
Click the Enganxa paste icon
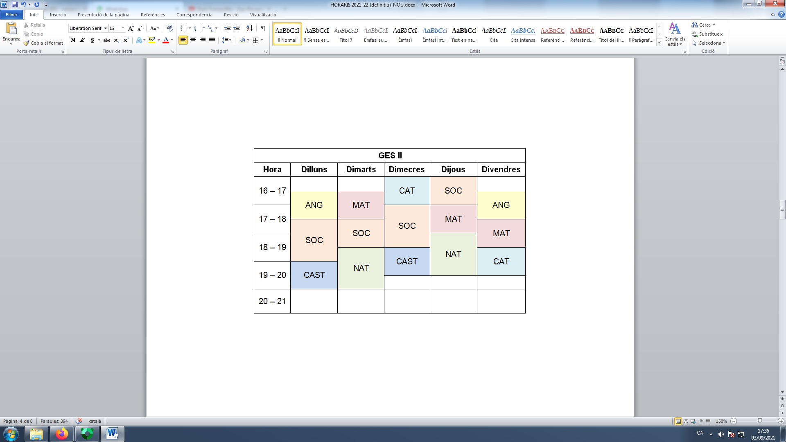click(11, 29)
